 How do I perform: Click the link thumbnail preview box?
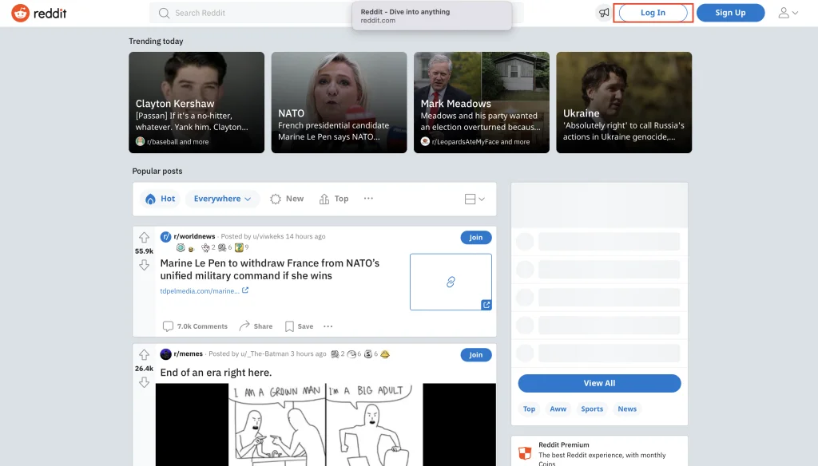(x=451, y=282)
